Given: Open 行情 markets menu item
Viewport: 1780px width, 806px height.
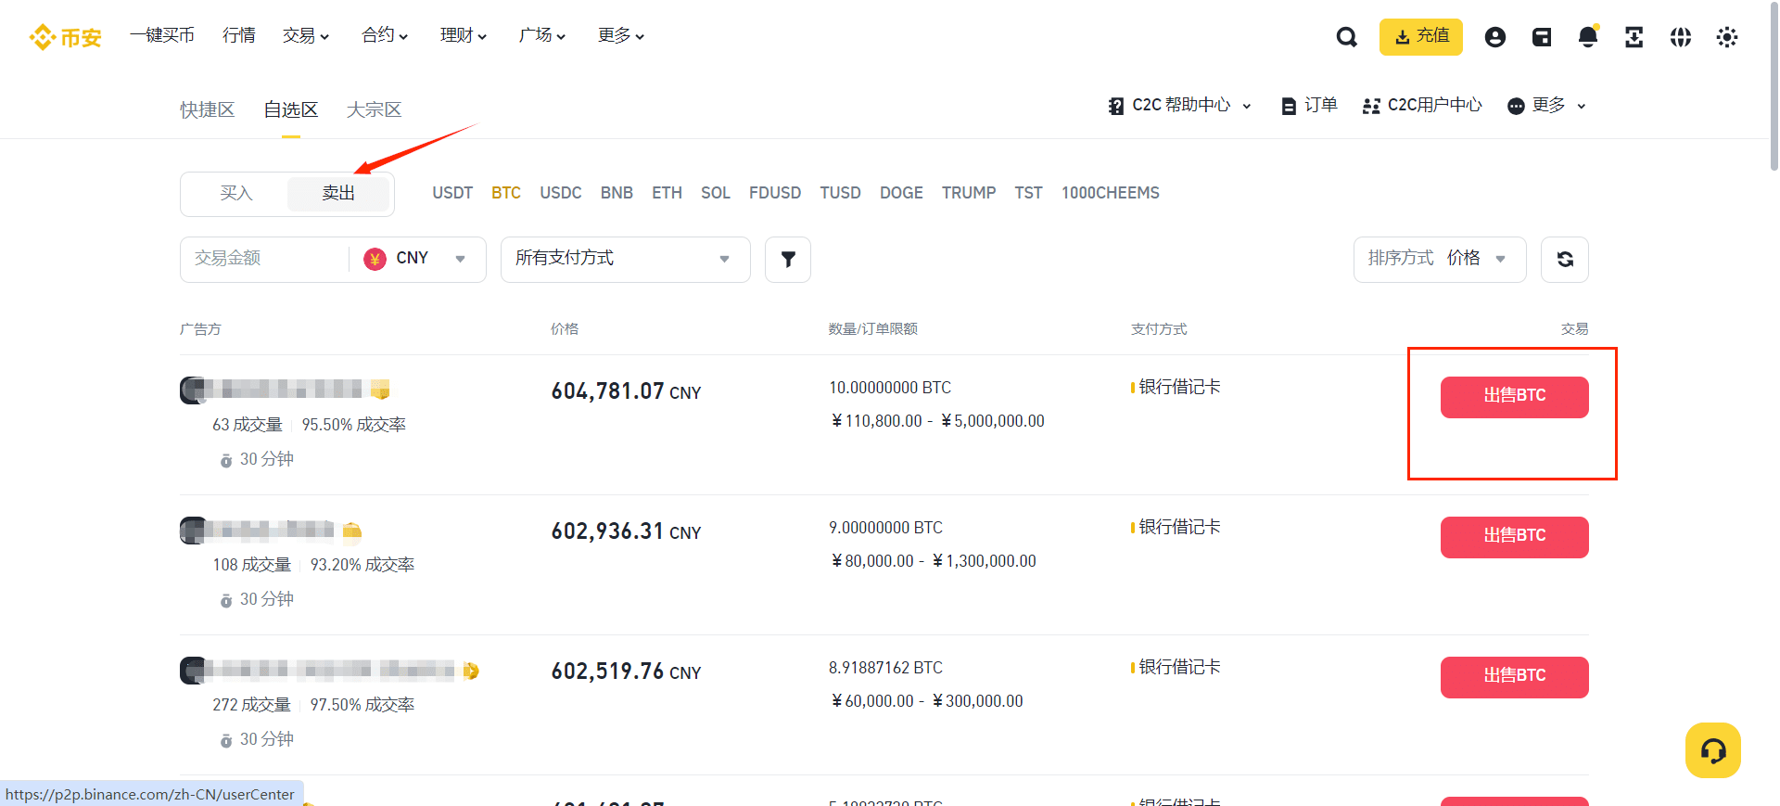Looking at the screenshot, I should (239, 35).
